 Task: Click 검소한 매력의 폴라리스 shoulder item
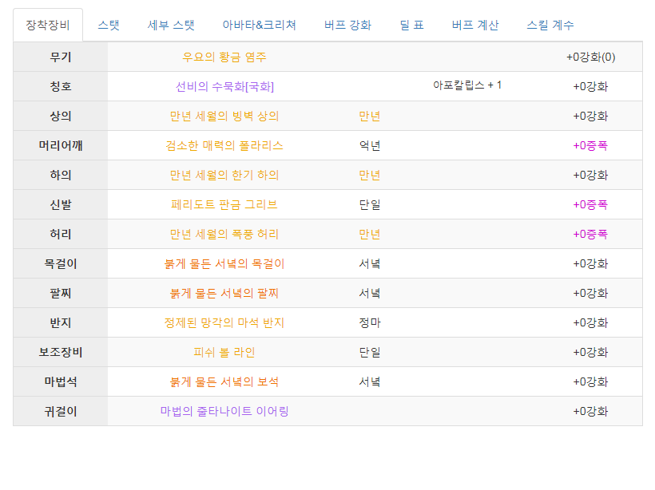click(224, 146)
